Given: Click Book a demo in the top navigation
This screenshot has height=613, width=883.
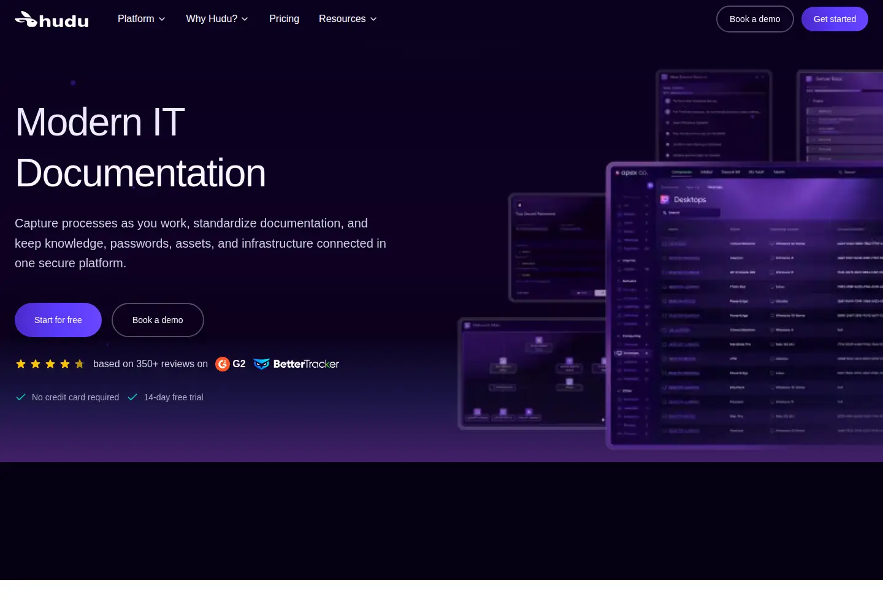Looking at the screenshot, I should tap(755, 19).
